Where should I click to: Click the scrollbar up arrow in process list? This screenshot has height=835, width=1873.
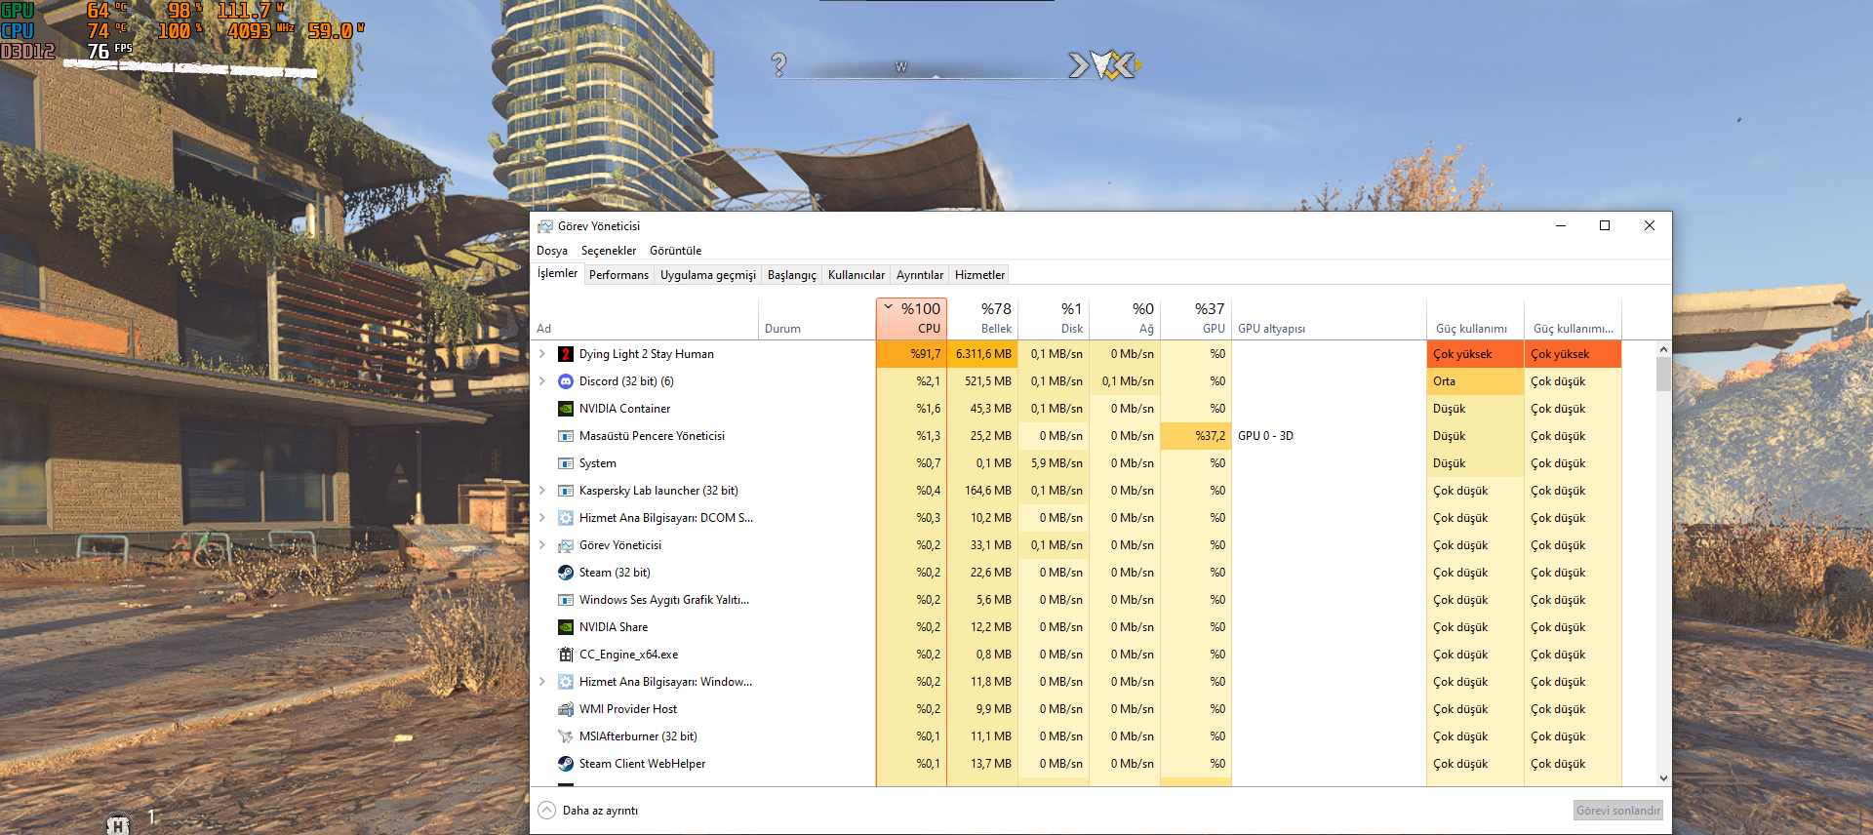1663,349
